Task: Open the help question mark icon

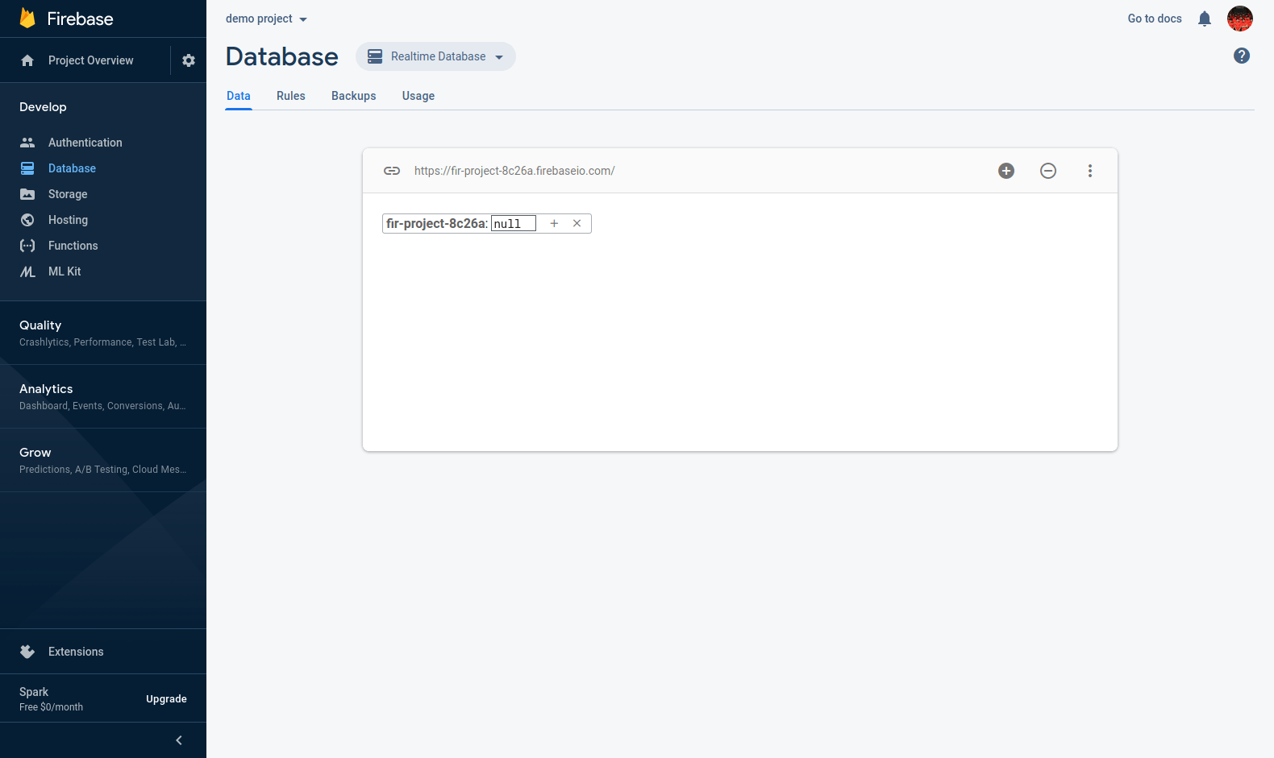Action: (1242, 56)
